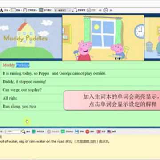Select the Peppa and George window thumbnail

coord(103,38)
